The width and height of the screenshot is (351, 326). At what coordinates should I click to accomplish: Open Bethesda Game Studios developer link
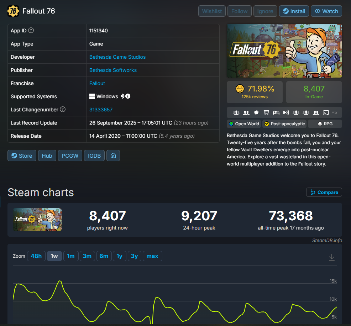(117, 57)
